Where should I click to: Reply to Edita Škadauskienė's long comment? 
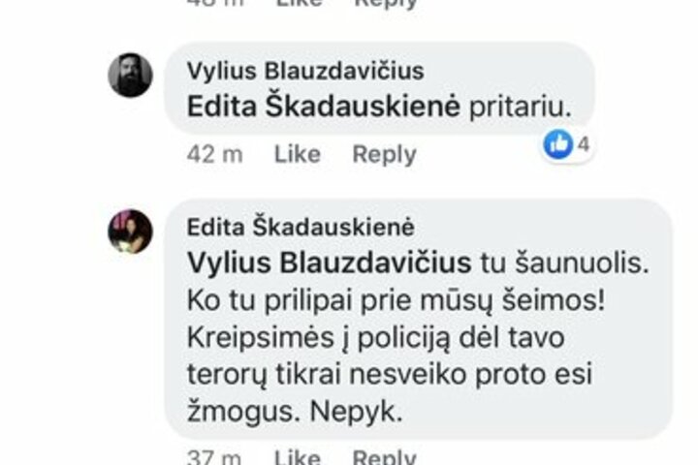click(x=385, y=457)
